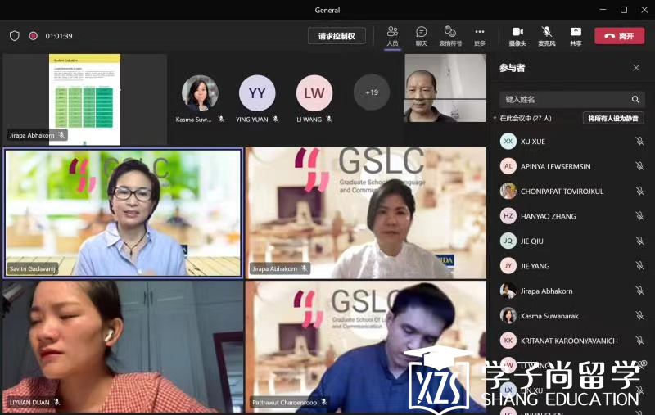
Task: Open the share content tray
Action: click(576, 36)
